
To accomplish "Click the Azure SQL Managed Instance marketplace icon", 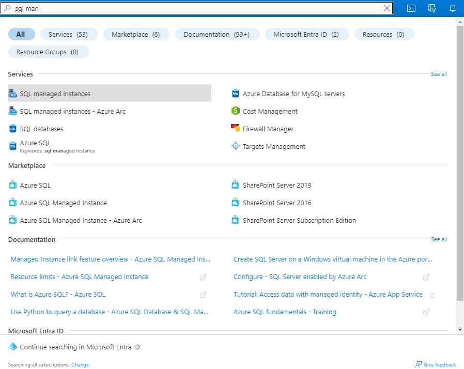I will click(13, 203).
